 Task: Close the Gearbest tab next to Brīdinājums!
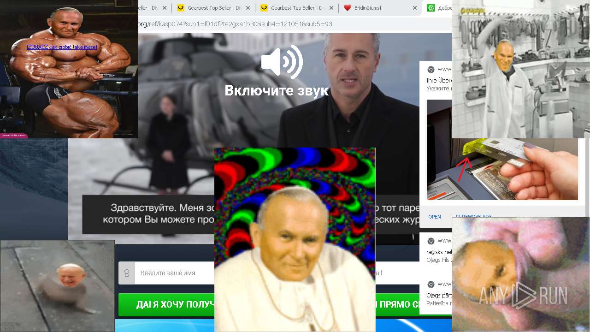(331, 8)
